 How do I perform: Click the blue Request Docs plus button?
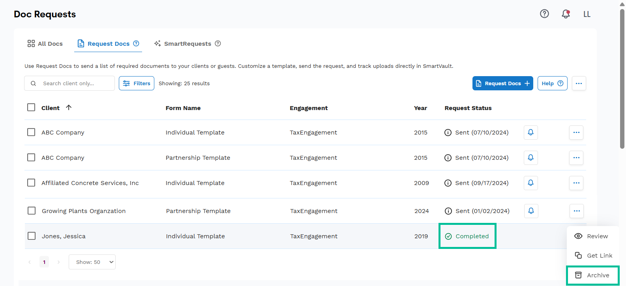(502, 83)
